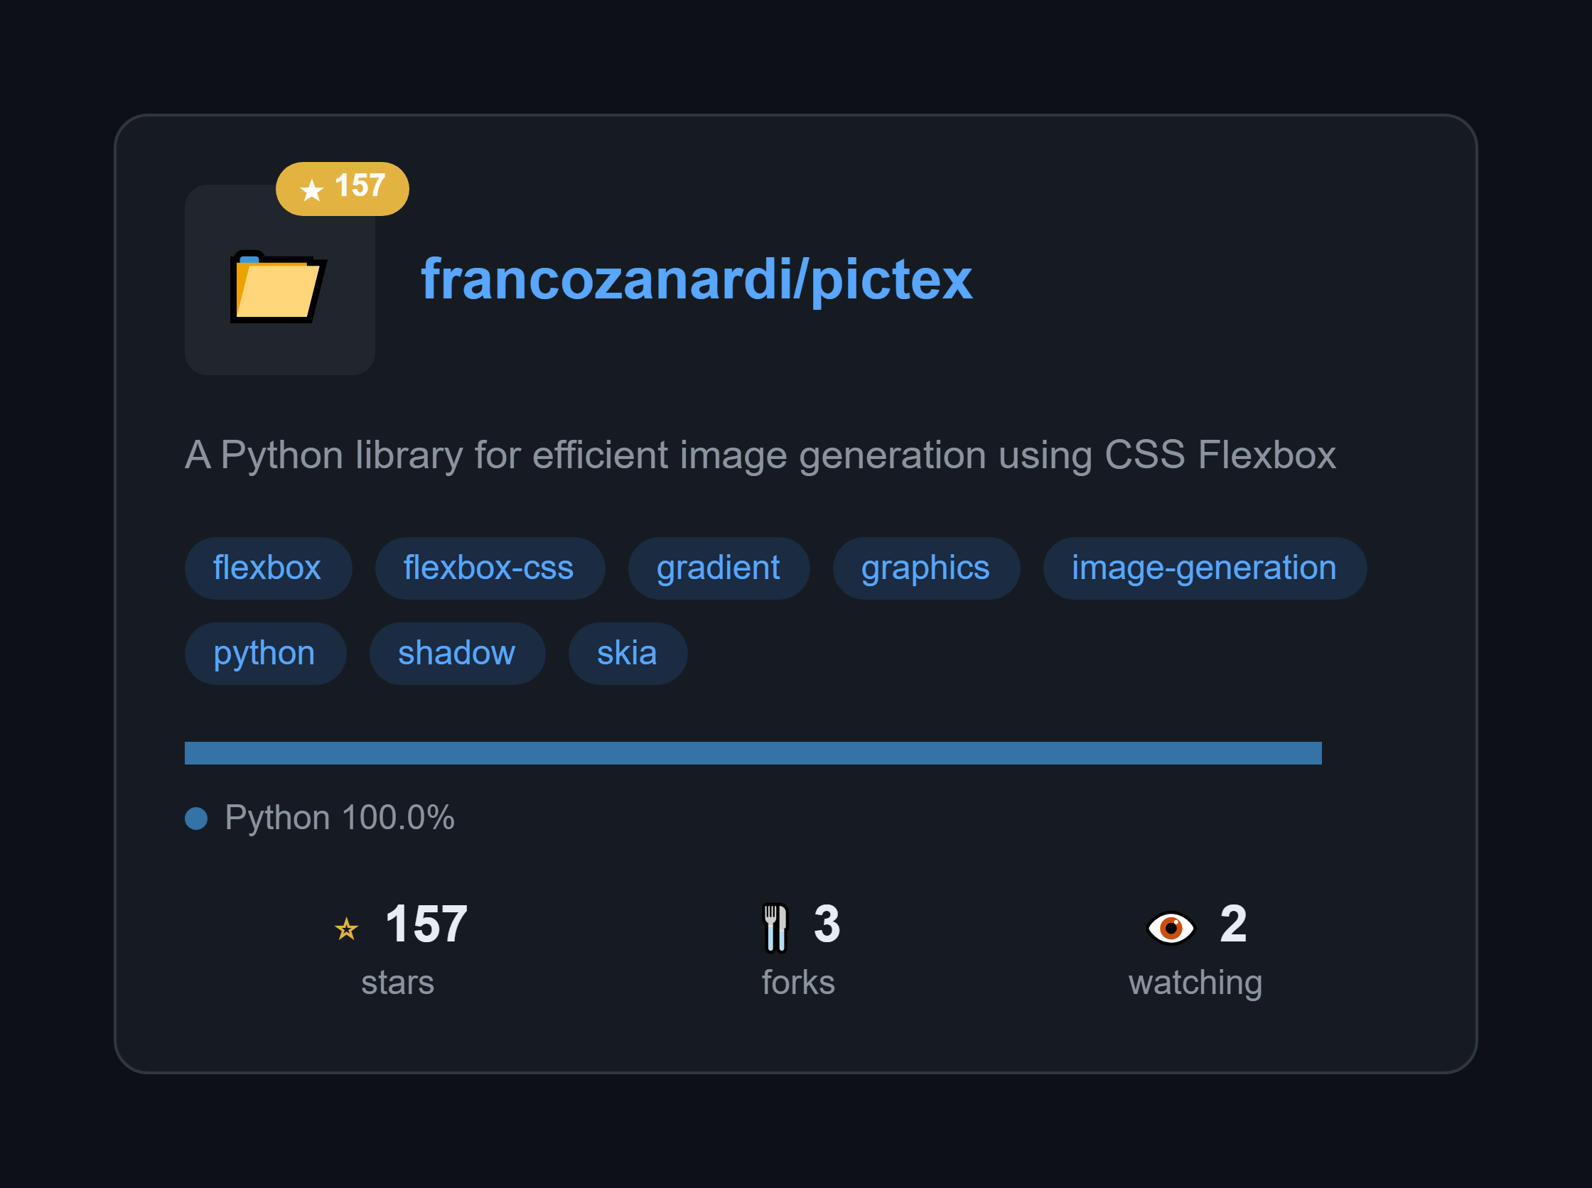Open the francozanardi/pictex repository link
This screenshot has width=1592, height=1188.
pos(697,281)
